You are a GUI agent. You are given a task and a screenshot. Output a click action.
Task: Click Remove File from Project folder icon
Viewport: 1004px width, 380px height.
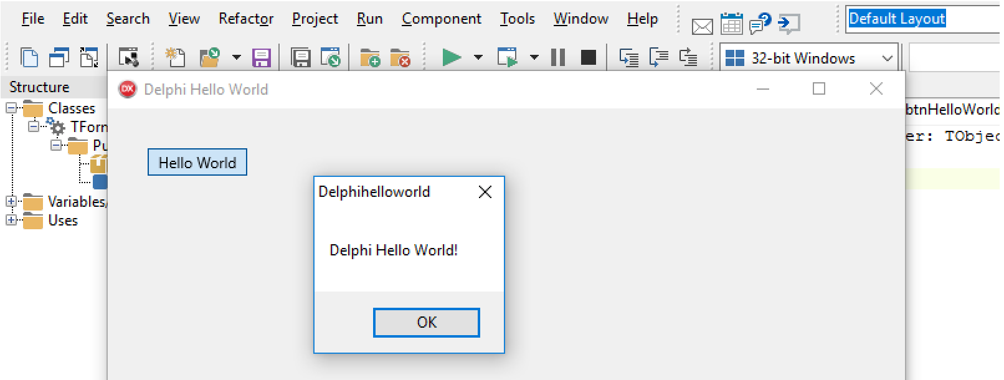(400, 58)
